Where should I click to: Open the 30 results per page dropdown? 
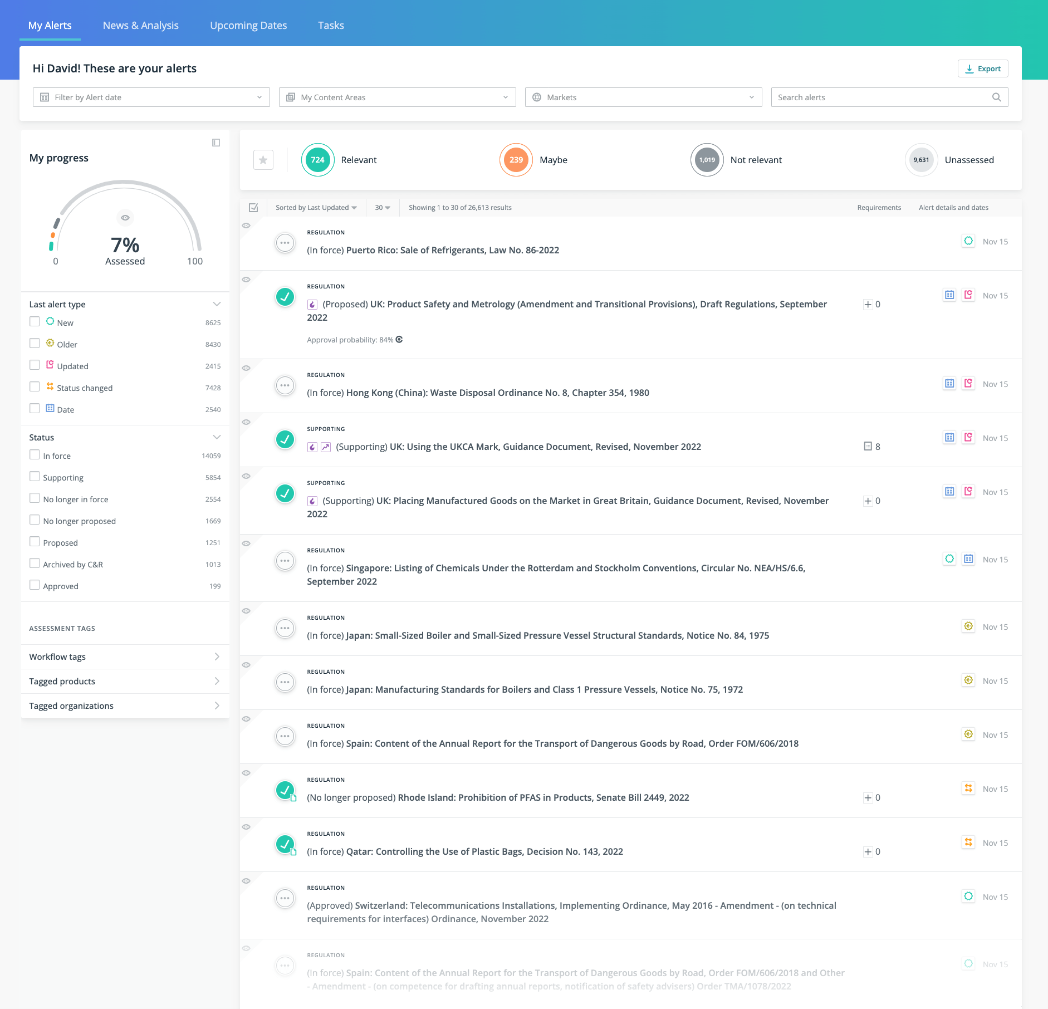381,207
